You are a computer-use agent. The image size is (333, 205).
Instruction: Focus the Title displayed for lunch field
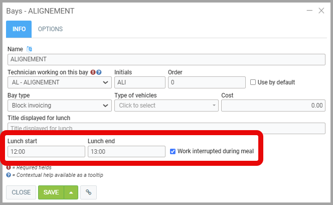(166, 128)
